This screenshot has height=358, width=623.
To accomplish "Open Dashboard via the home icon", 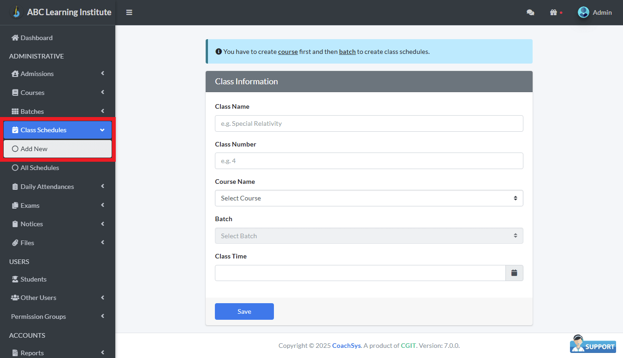I will click(x=15, y=38).
